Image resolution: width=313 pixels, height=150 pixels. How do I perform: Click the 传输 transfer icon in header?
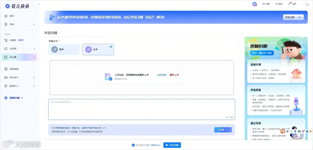pyautogui.click(x=263, y=4)
